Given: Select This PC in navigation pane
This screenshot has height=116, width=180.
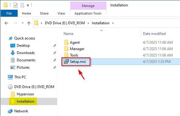Looking at the screenshot, I should pyautogui.click(x=20, y=77).
